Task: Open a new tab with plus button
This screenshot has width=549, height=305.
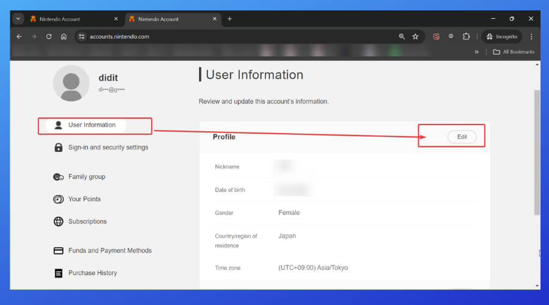Action: tap(229, 19)
